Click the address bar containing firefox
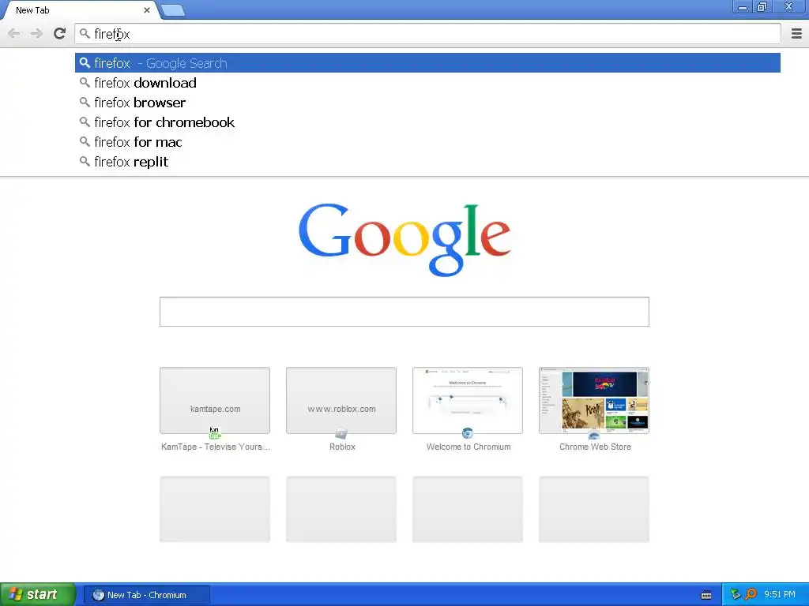Screen dimensions: 809x606 point(427,34)
